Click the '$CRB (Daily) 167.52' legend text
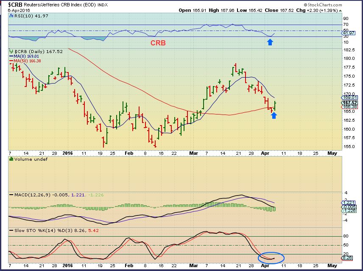 click(39, 52)
